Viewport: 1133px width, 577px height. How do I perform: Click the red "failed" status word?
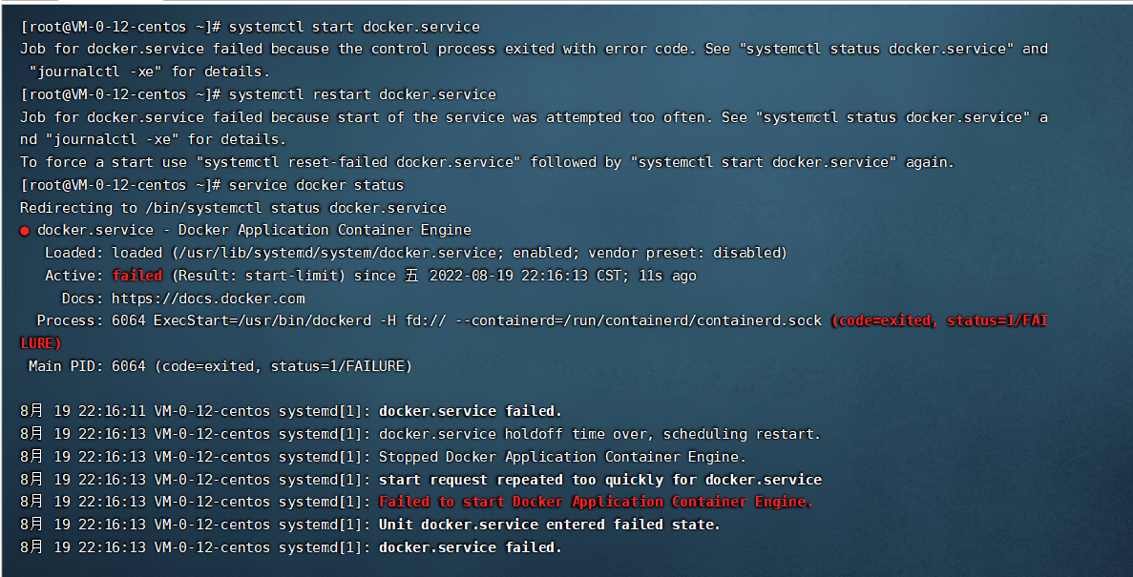137,275
